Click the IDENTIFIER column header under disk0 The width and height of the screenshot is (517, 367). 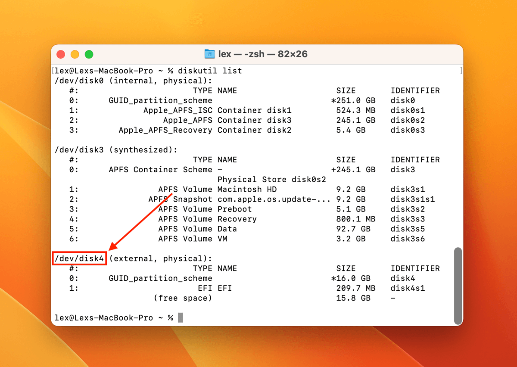point(415,90)
